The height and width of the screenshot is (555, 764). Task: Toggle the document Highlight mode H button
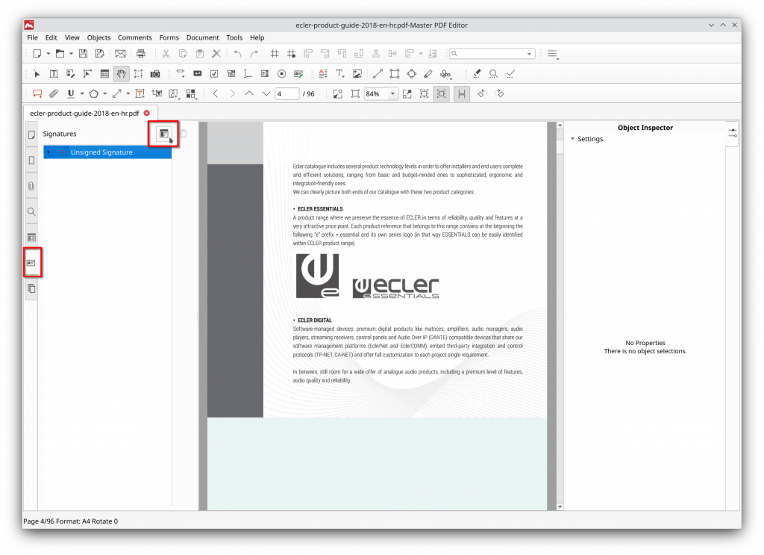click(461, 93)
